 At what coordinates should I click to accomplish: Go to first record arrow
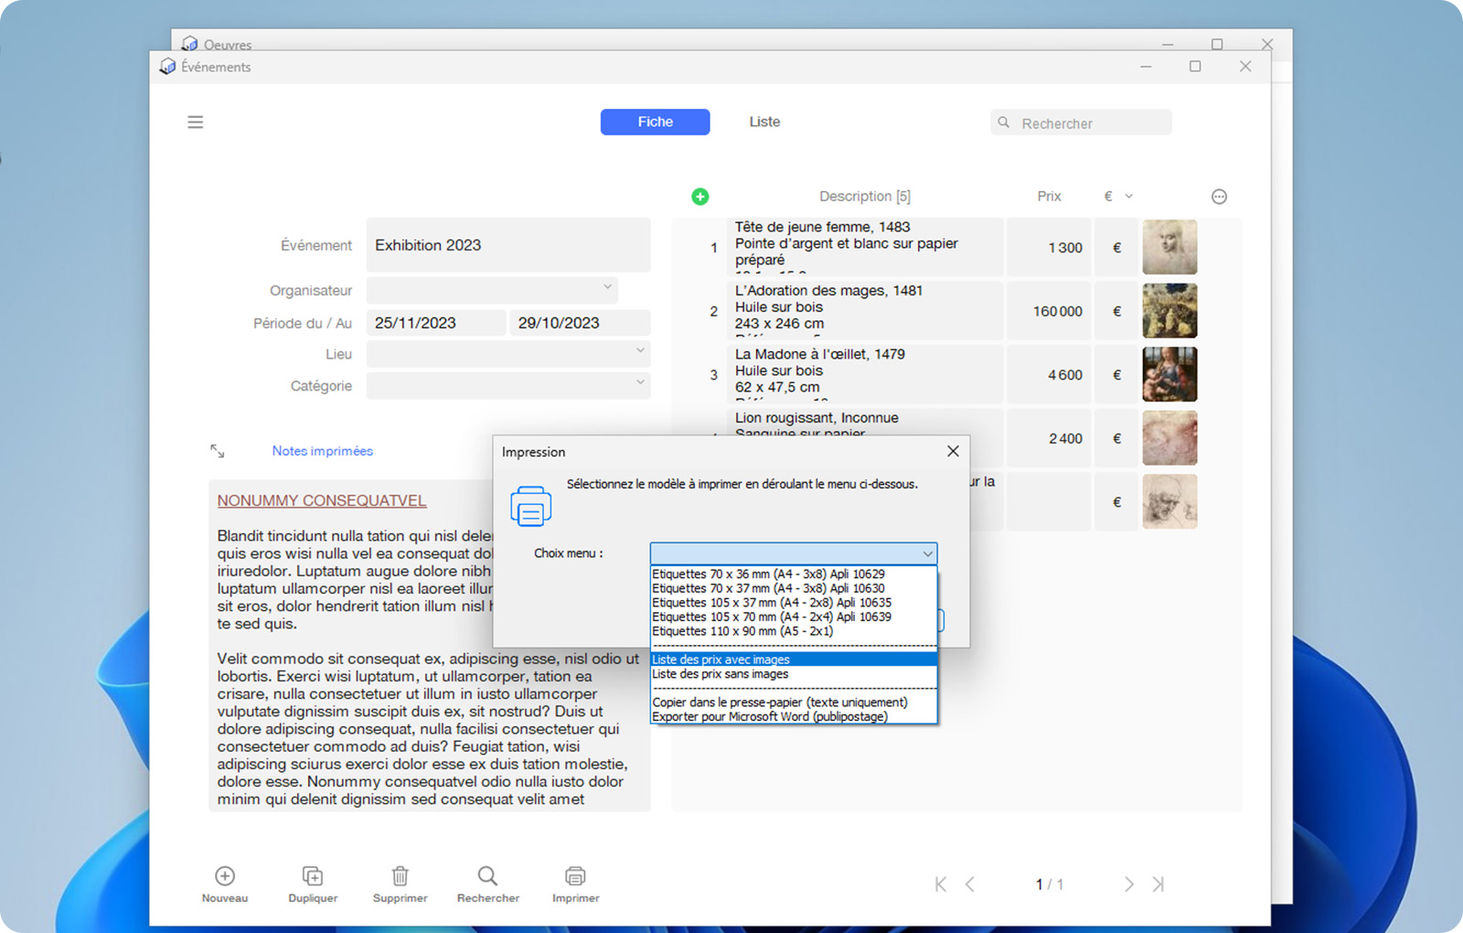[x=941, y=885]
